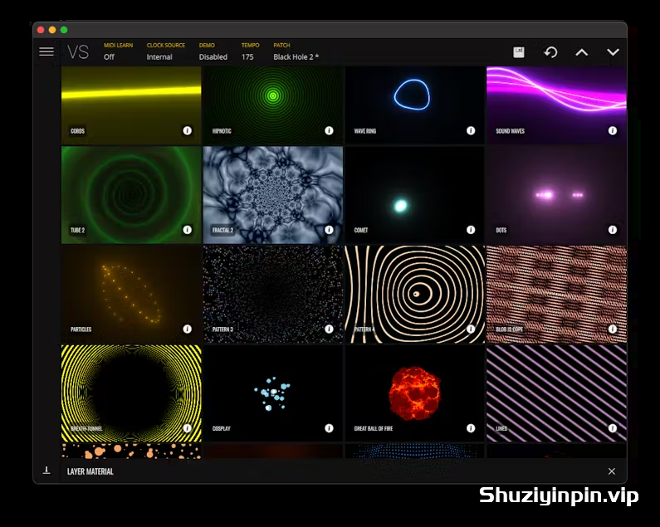Open info for the Cords material
660x527 pixels.
coord(188,130)
